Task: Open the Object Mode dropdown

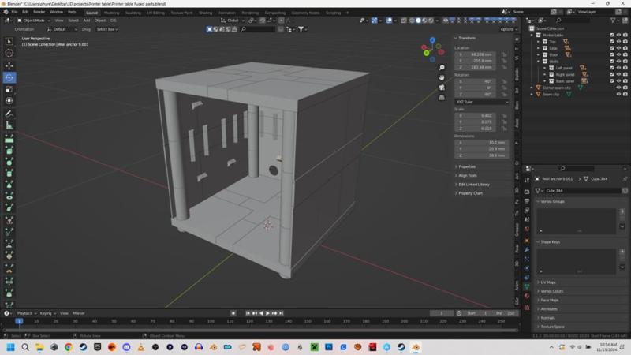Action: click(x=34, y=21)
